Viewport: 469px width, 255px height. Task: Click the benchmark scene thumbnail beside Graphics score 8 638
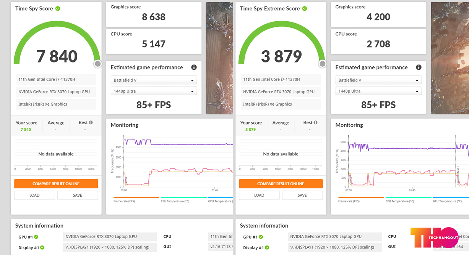[x=219, y=58]
